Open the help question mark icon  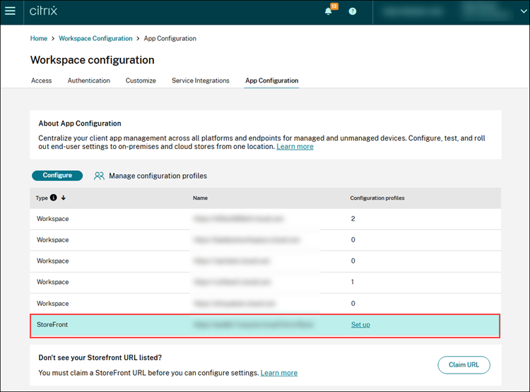pyautogui.click(x=353, y=11)
